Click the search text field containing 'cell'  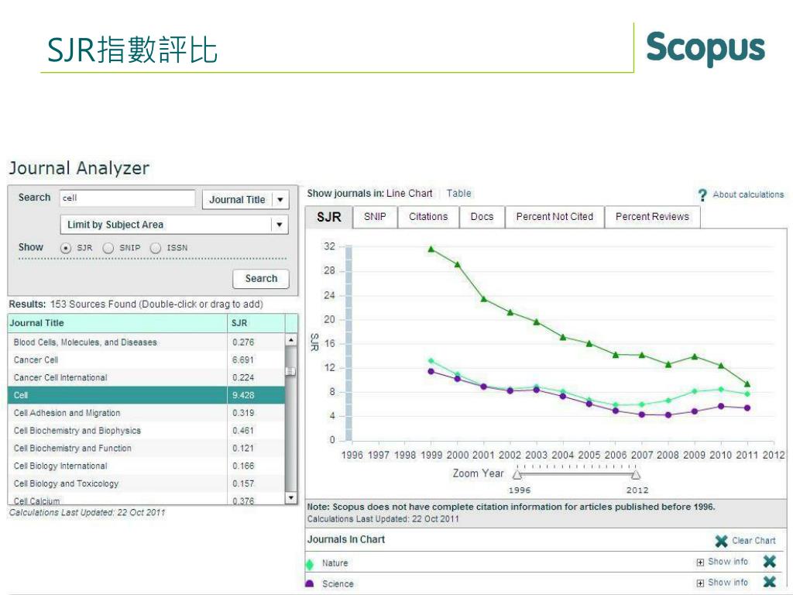tap(128, 198)
